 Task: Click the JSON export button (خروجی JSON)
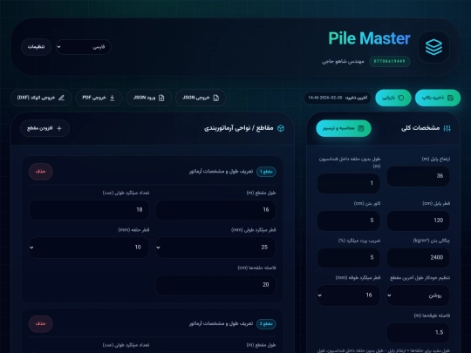[x=201, y=98]
